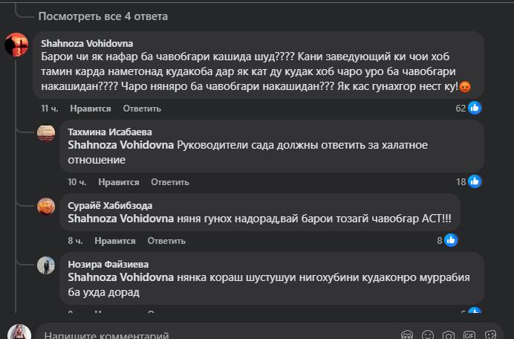Open sticker picker in comment box
The image size is (514, 339).
pos(490,335)
